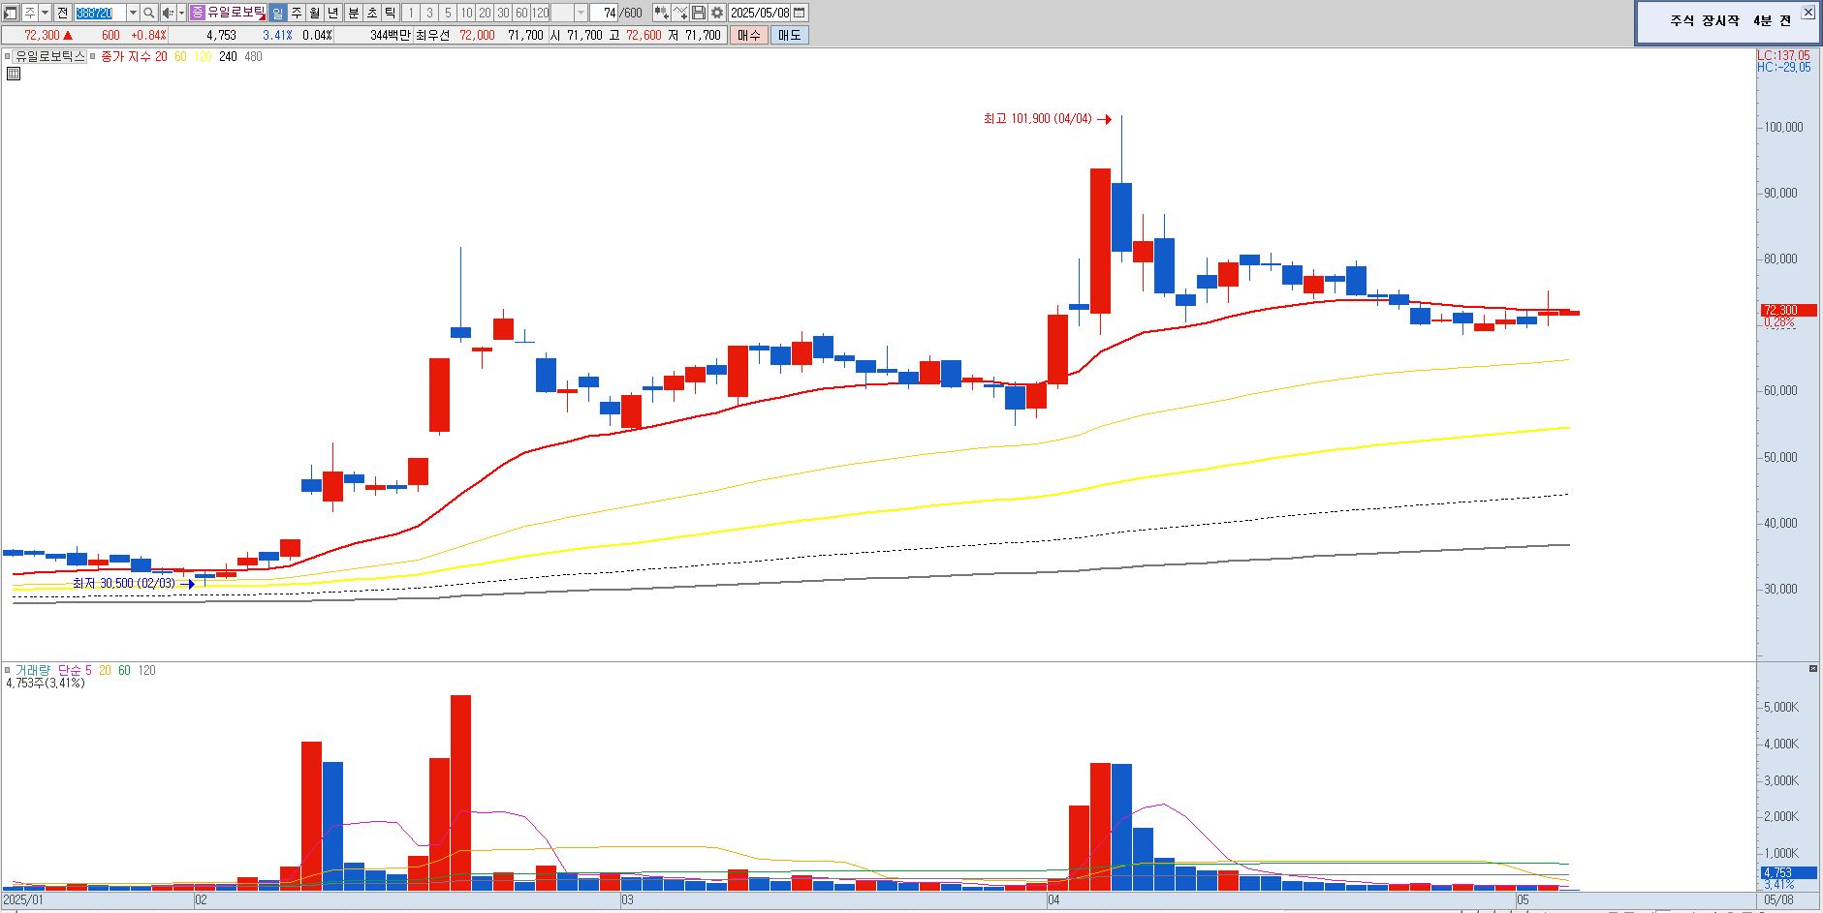Click the 매수 buy button
This screenshot has width=1823, height=913.
(x=749, y=35)
